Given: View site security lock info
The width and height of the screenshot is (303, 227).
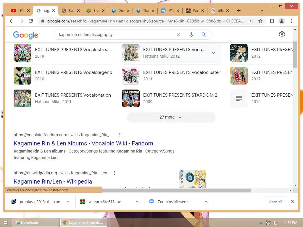Looking at the screenshot, I should pyautogui.click(x=43, y=21).
